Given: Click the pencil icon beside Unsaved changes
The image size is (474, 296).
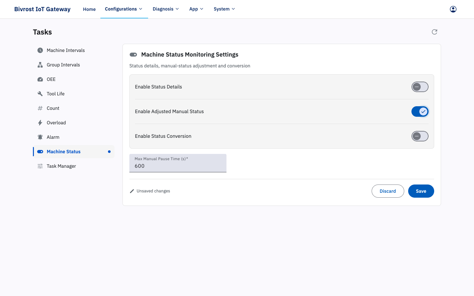Looking at the screenshot, I should (x=132, y=191).
